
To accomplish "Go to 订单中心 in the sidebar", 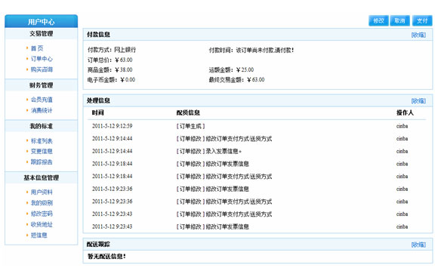I will pos(42,59).
